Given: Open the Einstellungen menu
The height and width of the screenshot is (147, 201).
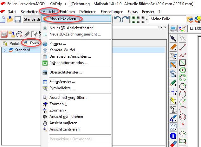Looking at the screenshot, I should 112,12.
